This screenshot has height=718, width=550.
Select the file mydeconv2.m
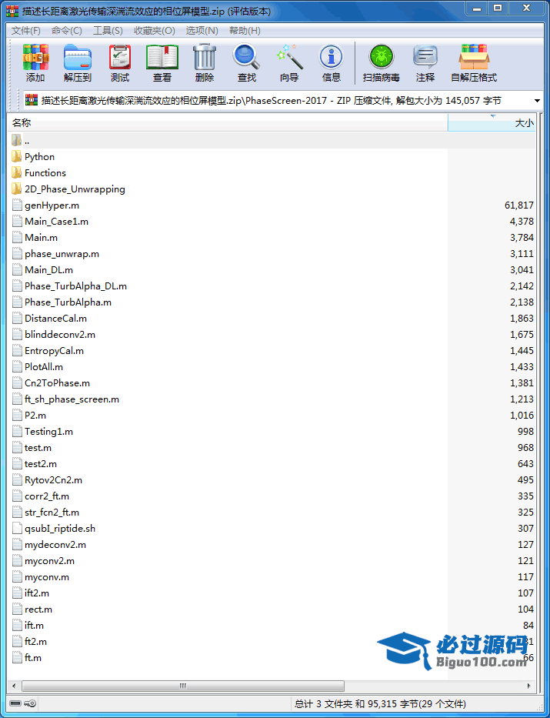click(55, 544)
